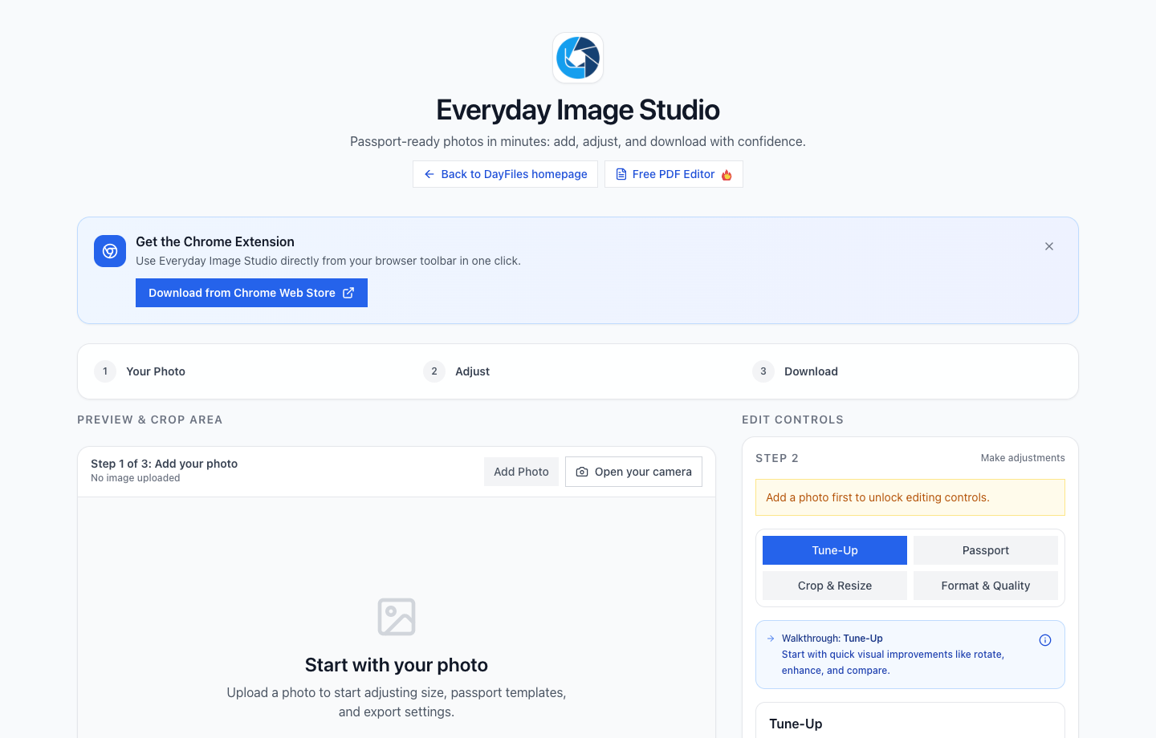The height and width of the screenshot is (738, 1156).
Task: Select the Crop & Resize tab
Action: [835, 586]
